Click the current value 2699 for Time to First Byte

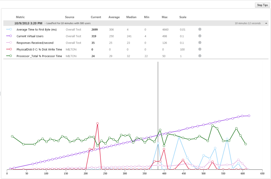[x=95, y=30]
